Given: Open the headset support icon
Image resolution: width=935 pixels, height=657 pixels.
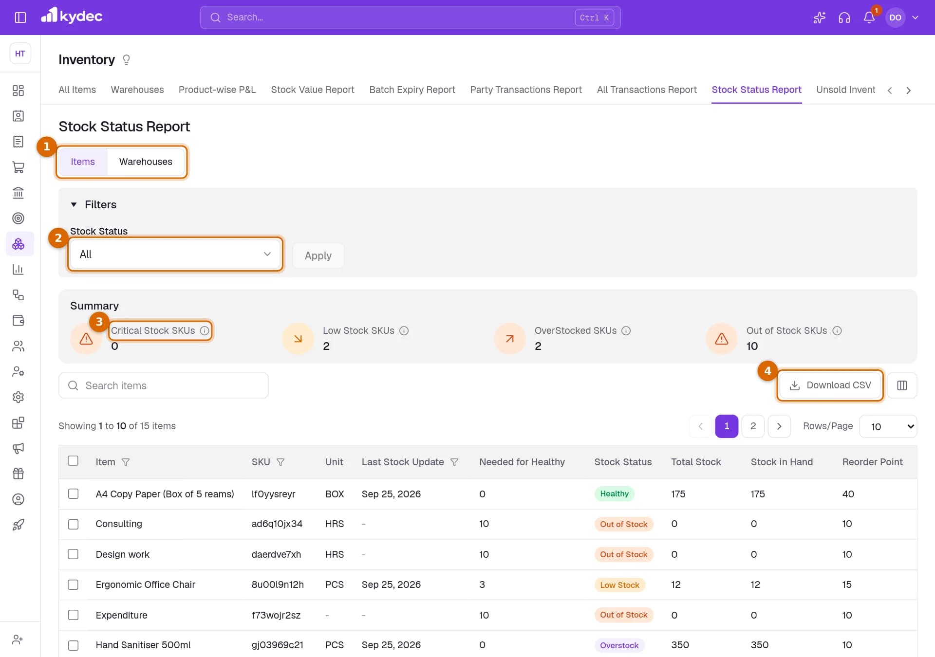Looking at the screenshot, I should (844, 18).
